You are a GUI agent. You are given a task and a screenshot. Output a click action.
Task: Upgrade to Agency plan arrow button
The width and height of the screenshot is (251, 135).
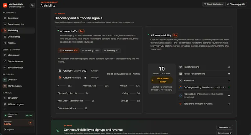[x=30, y=123]
